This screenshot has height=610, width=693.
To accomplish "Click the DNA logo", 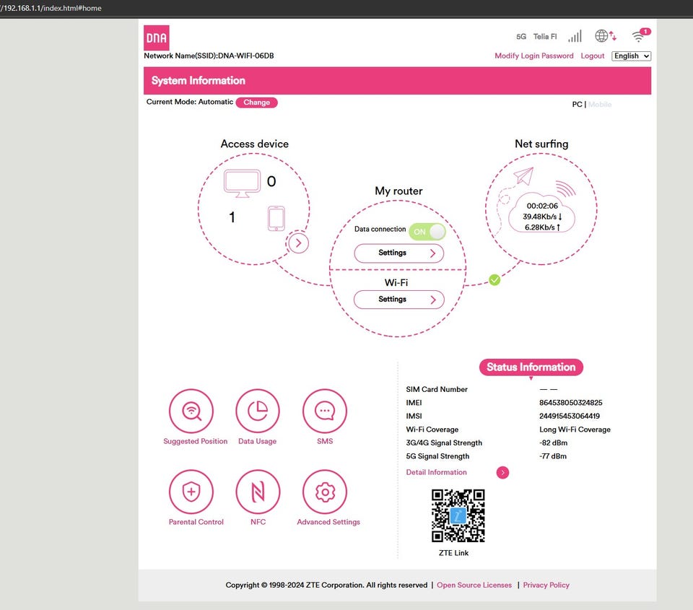I will (x=156, y=38).
